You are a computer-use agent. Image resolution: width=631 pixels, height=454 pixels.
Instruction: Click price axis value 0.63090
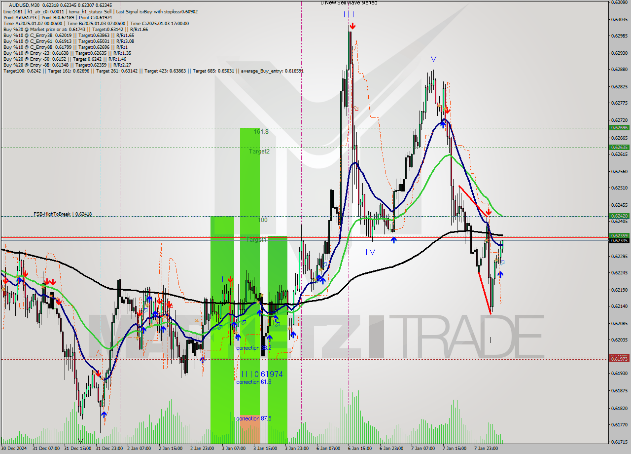coord(619,2)
